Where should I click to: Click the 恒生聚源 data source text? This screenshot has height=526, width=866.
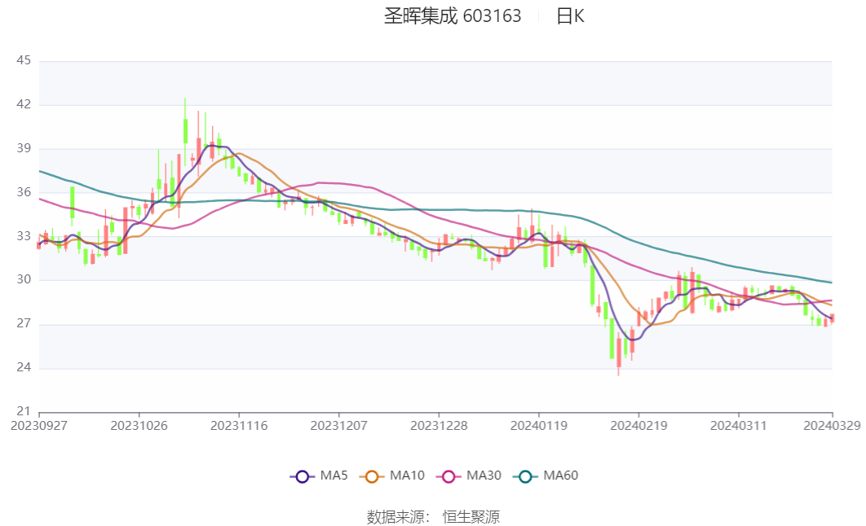point(471,516)
